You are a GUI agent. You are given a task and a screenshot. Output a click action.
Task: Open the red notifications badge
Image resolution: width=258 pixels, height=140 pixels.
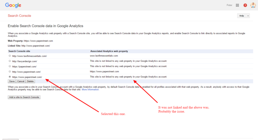(245, 5)
